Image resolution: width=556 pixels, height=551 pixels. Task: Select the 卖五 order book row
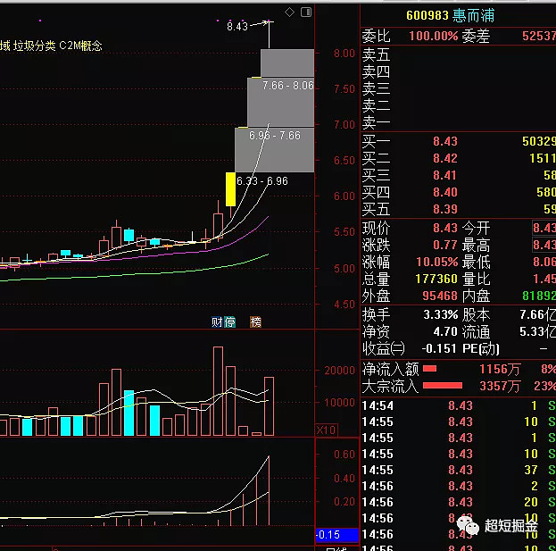[x=458, y=54]
